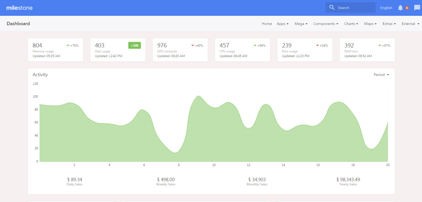Click the Disk usage label

(x=102, y=51)
